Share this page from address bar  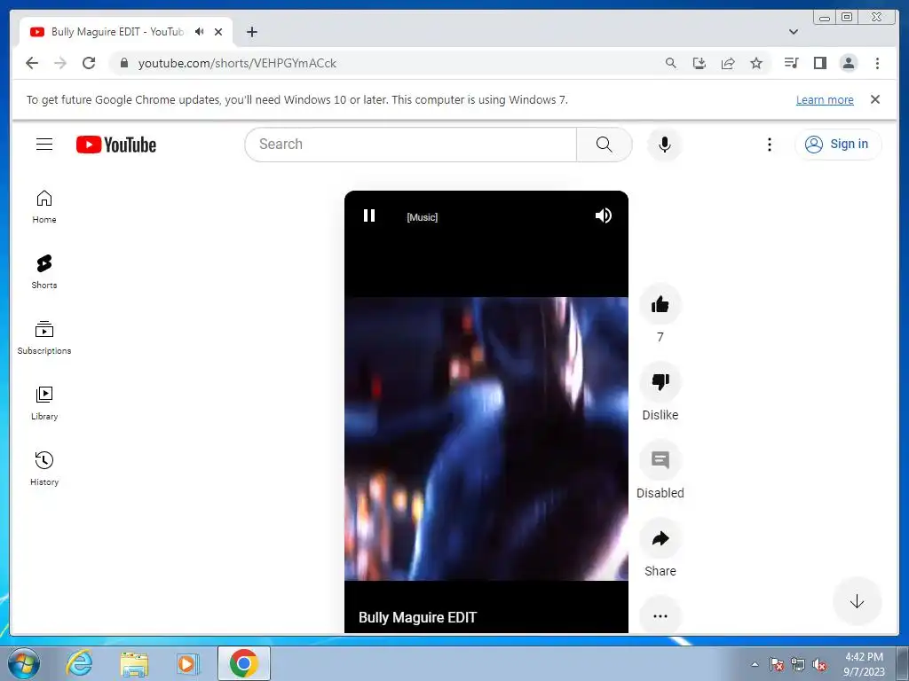(728, 63)
